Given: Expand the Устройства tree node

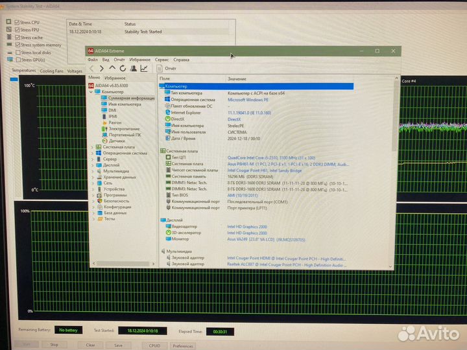Looking at the screenshot, I should [x=93, y=189].
